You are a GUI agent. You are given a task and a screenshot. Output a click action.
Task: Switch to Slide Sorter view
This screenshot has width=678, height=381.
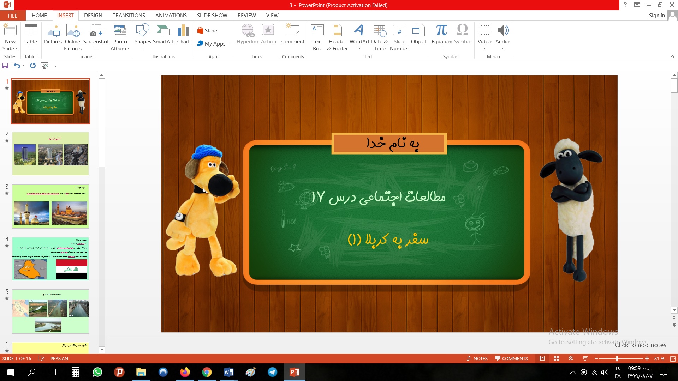tap(557, 358)
